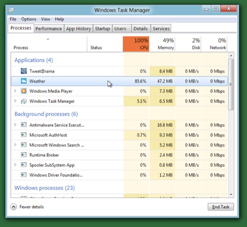Expand the Antimalware Service Executable row

click(x=15, y=125)
